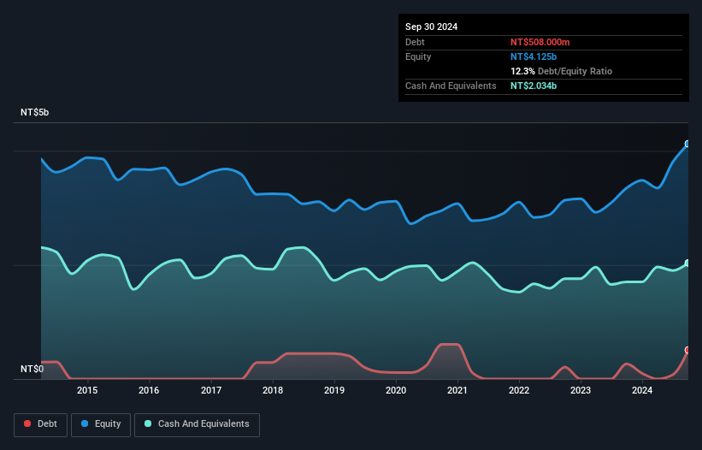Click the Sep 30 2024 tooltip date

(431, 27)
